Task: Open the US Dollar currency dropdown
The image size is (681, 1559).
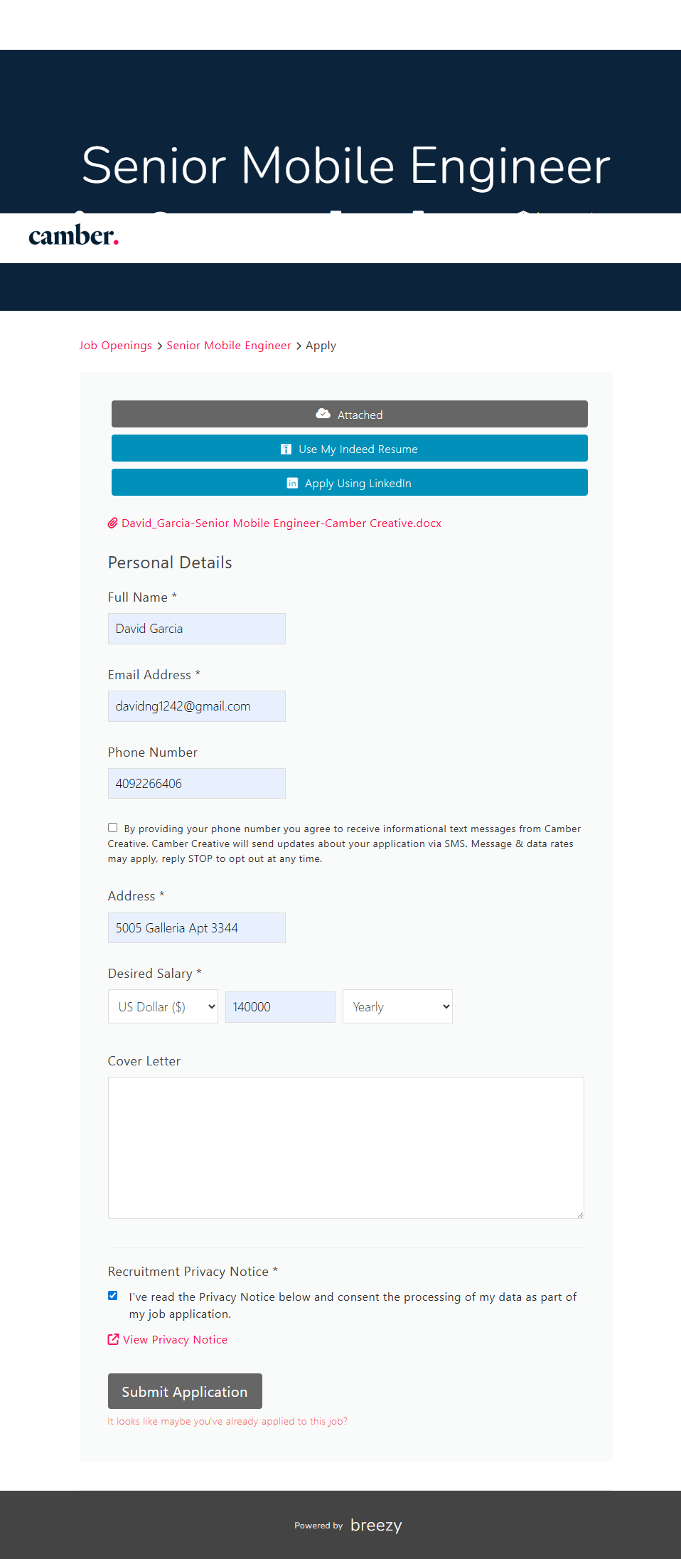Action: click(x=163, y=1006)
